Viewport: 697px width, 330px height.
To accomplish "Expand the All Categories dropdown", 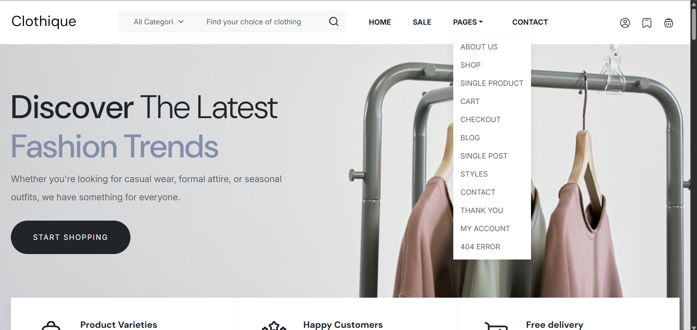I will (158, 22).
